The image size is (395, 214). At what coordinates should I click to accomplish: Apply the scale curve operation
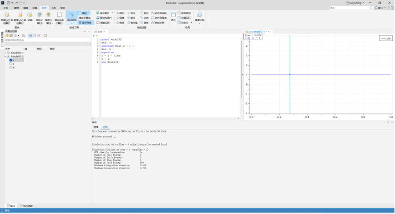point(144,18)
